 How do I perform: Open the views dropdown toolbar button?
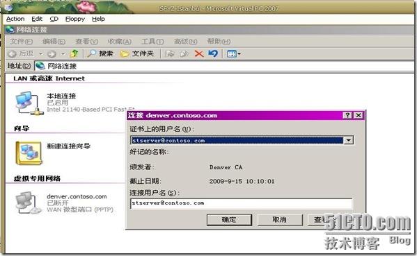233,54
